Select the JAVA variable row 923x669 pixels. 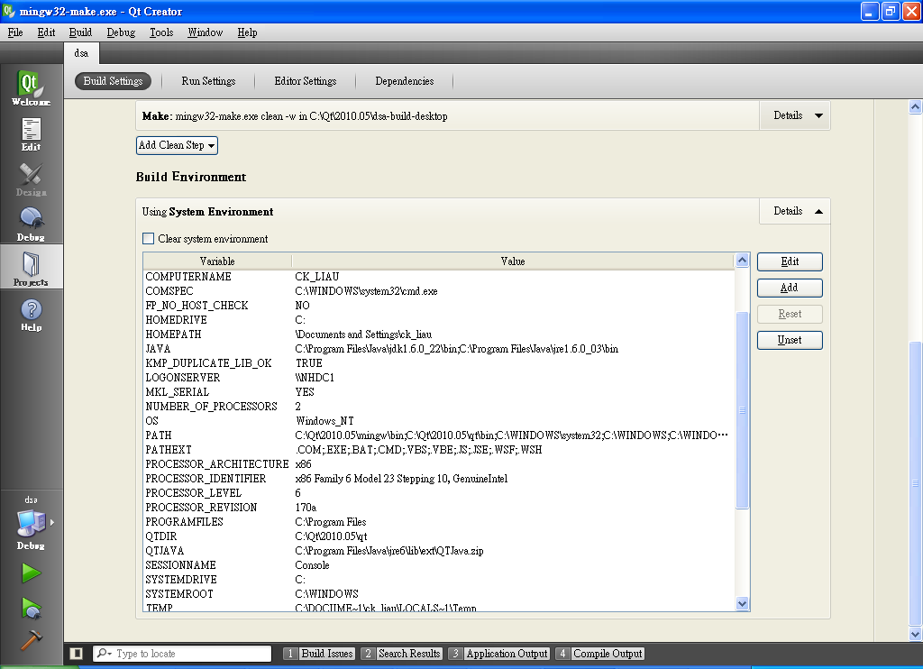pos(439,349)
